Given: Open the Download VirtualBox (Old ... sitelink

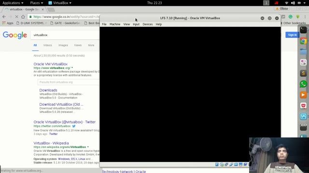Looking at the screenshot, I should click(61, 104).
